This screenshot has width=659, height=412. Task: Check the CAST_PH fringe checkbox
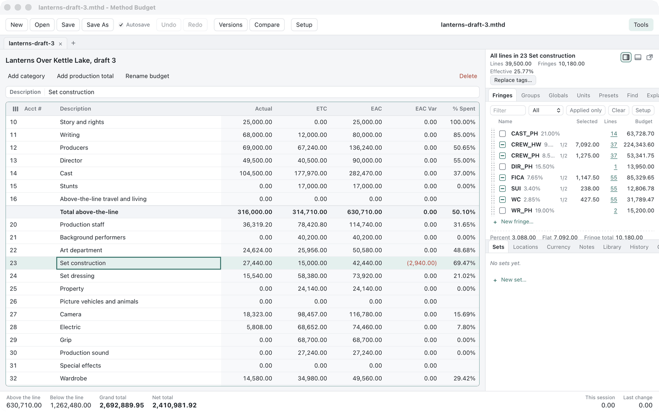(502, 134)
